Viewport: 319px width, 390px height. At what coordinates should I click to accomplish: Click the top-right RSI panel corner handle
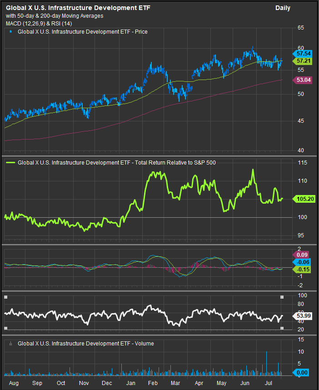(282, 297)
